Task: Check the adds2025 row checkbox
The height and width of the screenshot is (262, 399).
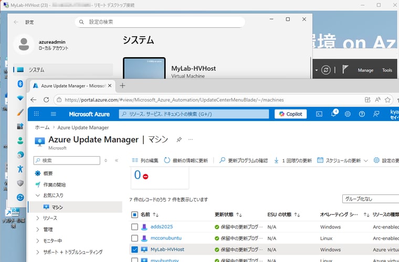Action: coord(134,227)
